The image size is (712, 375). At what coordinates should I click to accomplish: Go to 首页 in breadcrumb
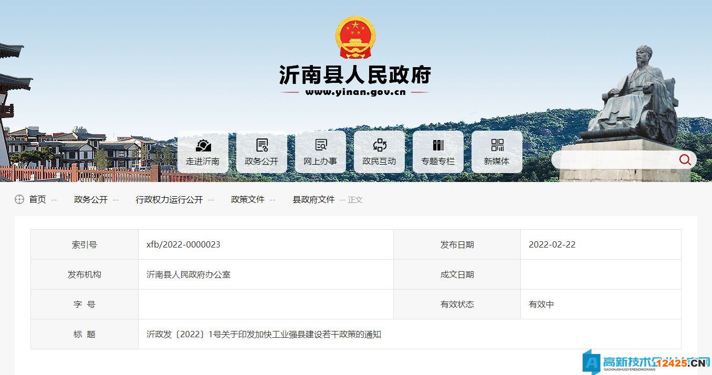tap(37, 199)
